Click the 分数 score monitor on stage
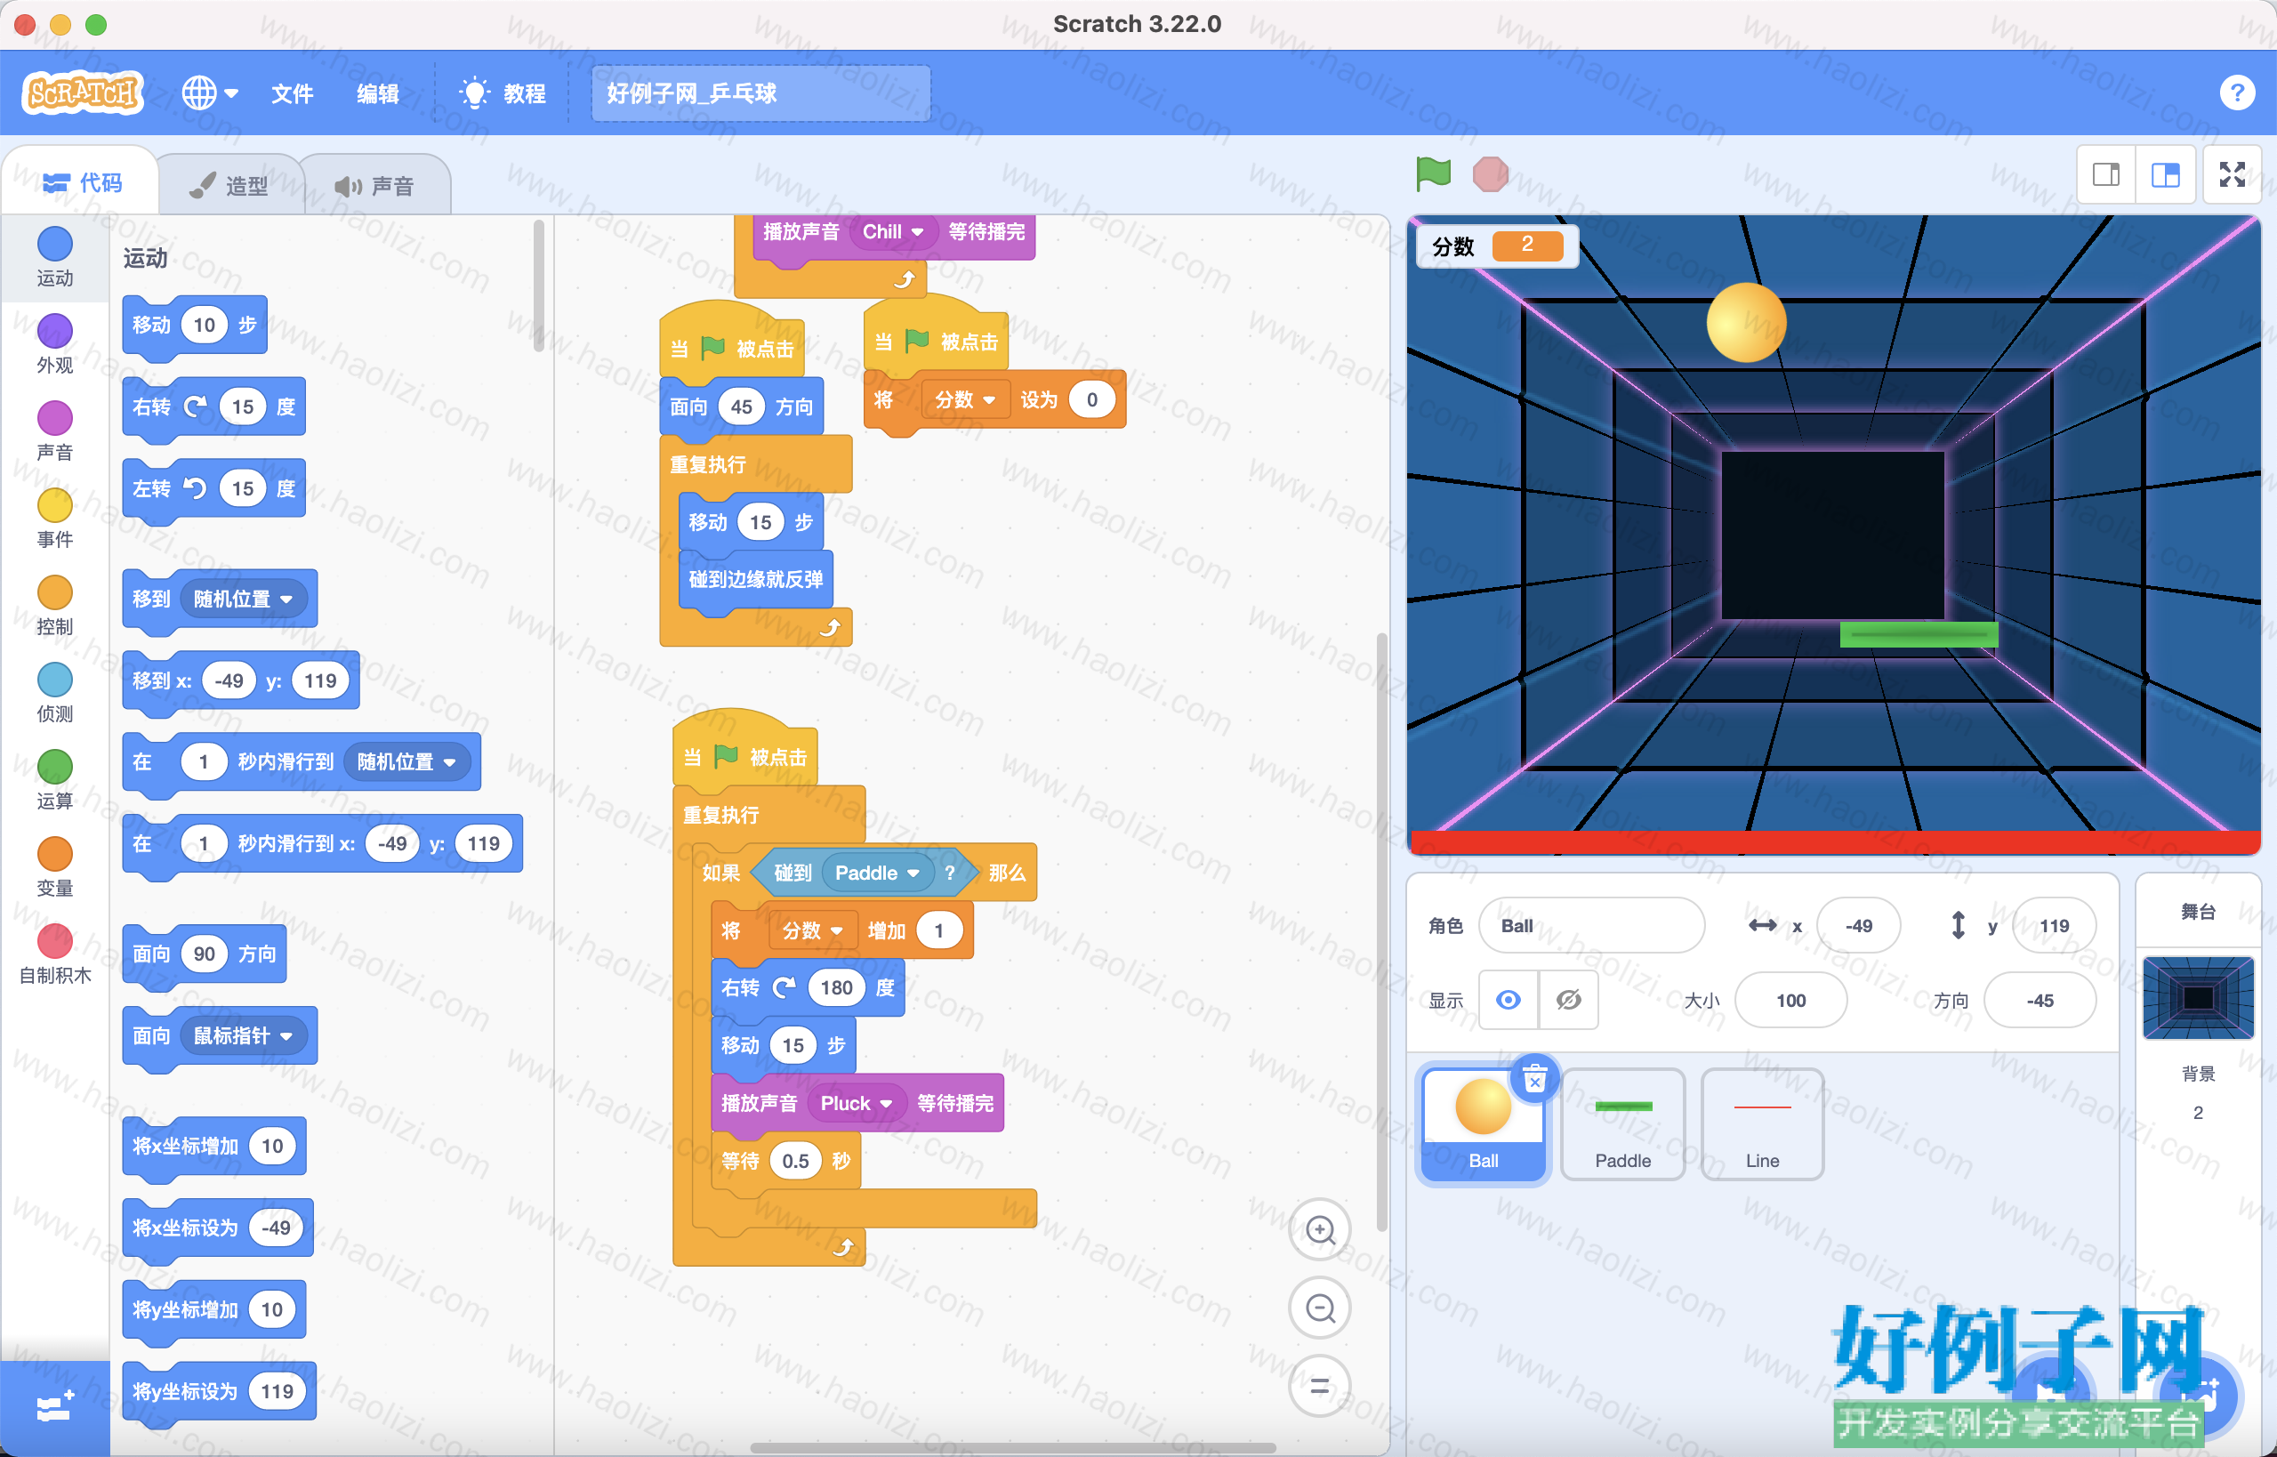Viewport: 2277px width, 1457px height. [x=1497, y=246]
